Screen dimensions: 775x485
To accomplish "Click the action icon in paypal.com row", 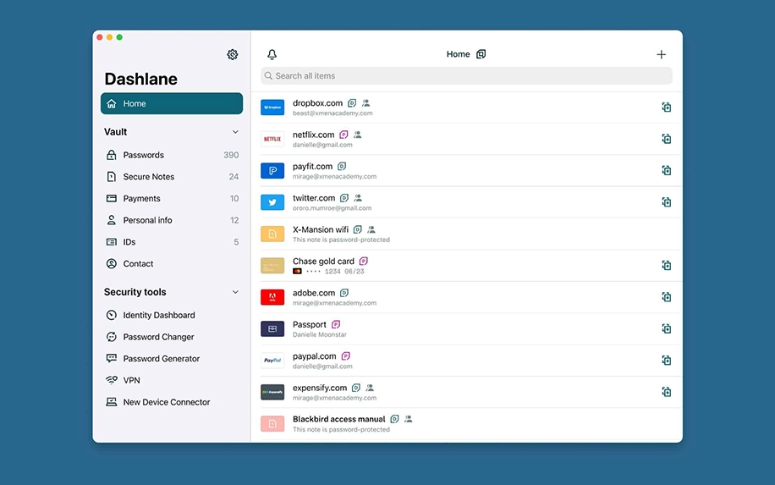I will [666, 360].
